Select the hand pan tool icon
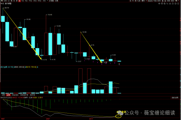This screenshot has height=120, width=181. tap(162, 4)
